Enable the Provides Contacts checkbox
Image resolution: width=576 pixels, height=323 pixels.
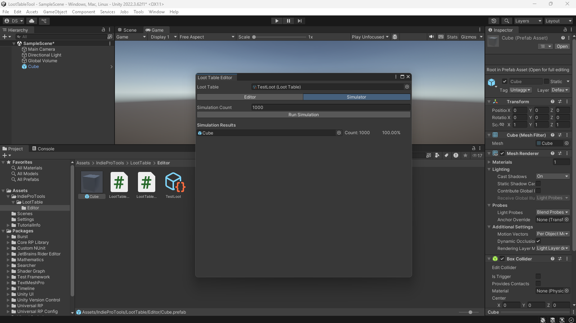pyautogui.click(x=538, y=283)
